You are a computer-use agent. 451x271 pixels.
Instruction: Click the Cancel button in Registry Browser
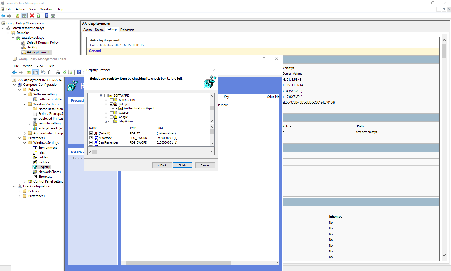click(205, 165)
